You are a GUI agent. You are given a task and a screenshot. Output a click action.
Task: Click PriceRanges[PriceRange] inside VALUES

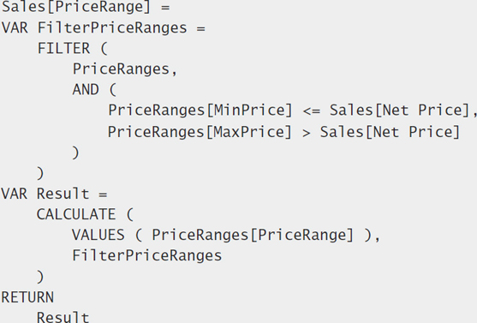click(253, 236)
